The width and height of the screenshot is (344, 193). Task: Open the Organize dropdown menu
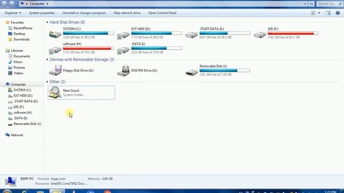(x=13, y=13)
